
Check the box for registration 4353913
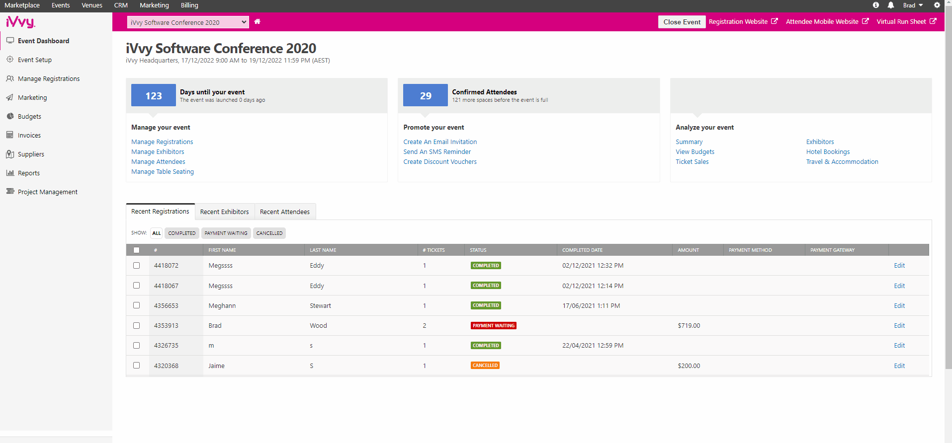[x=137, y=325]
